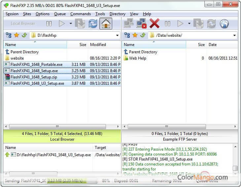
Task: Pause the remote pane transfer
Action: (167, 24)
